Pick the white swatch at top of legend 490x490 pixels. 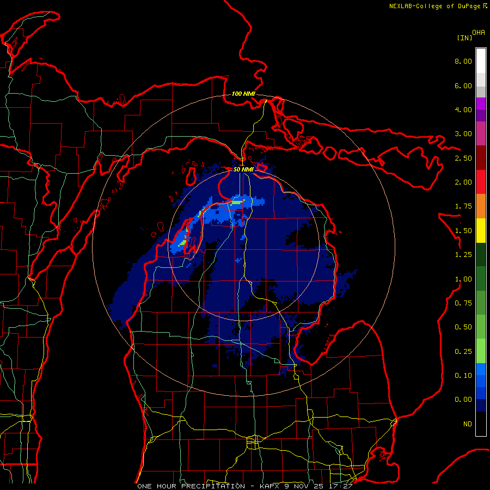click(481, 61)
